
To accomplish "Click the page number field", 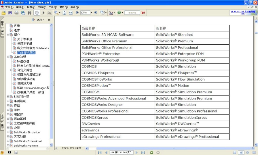I will 122,152.
